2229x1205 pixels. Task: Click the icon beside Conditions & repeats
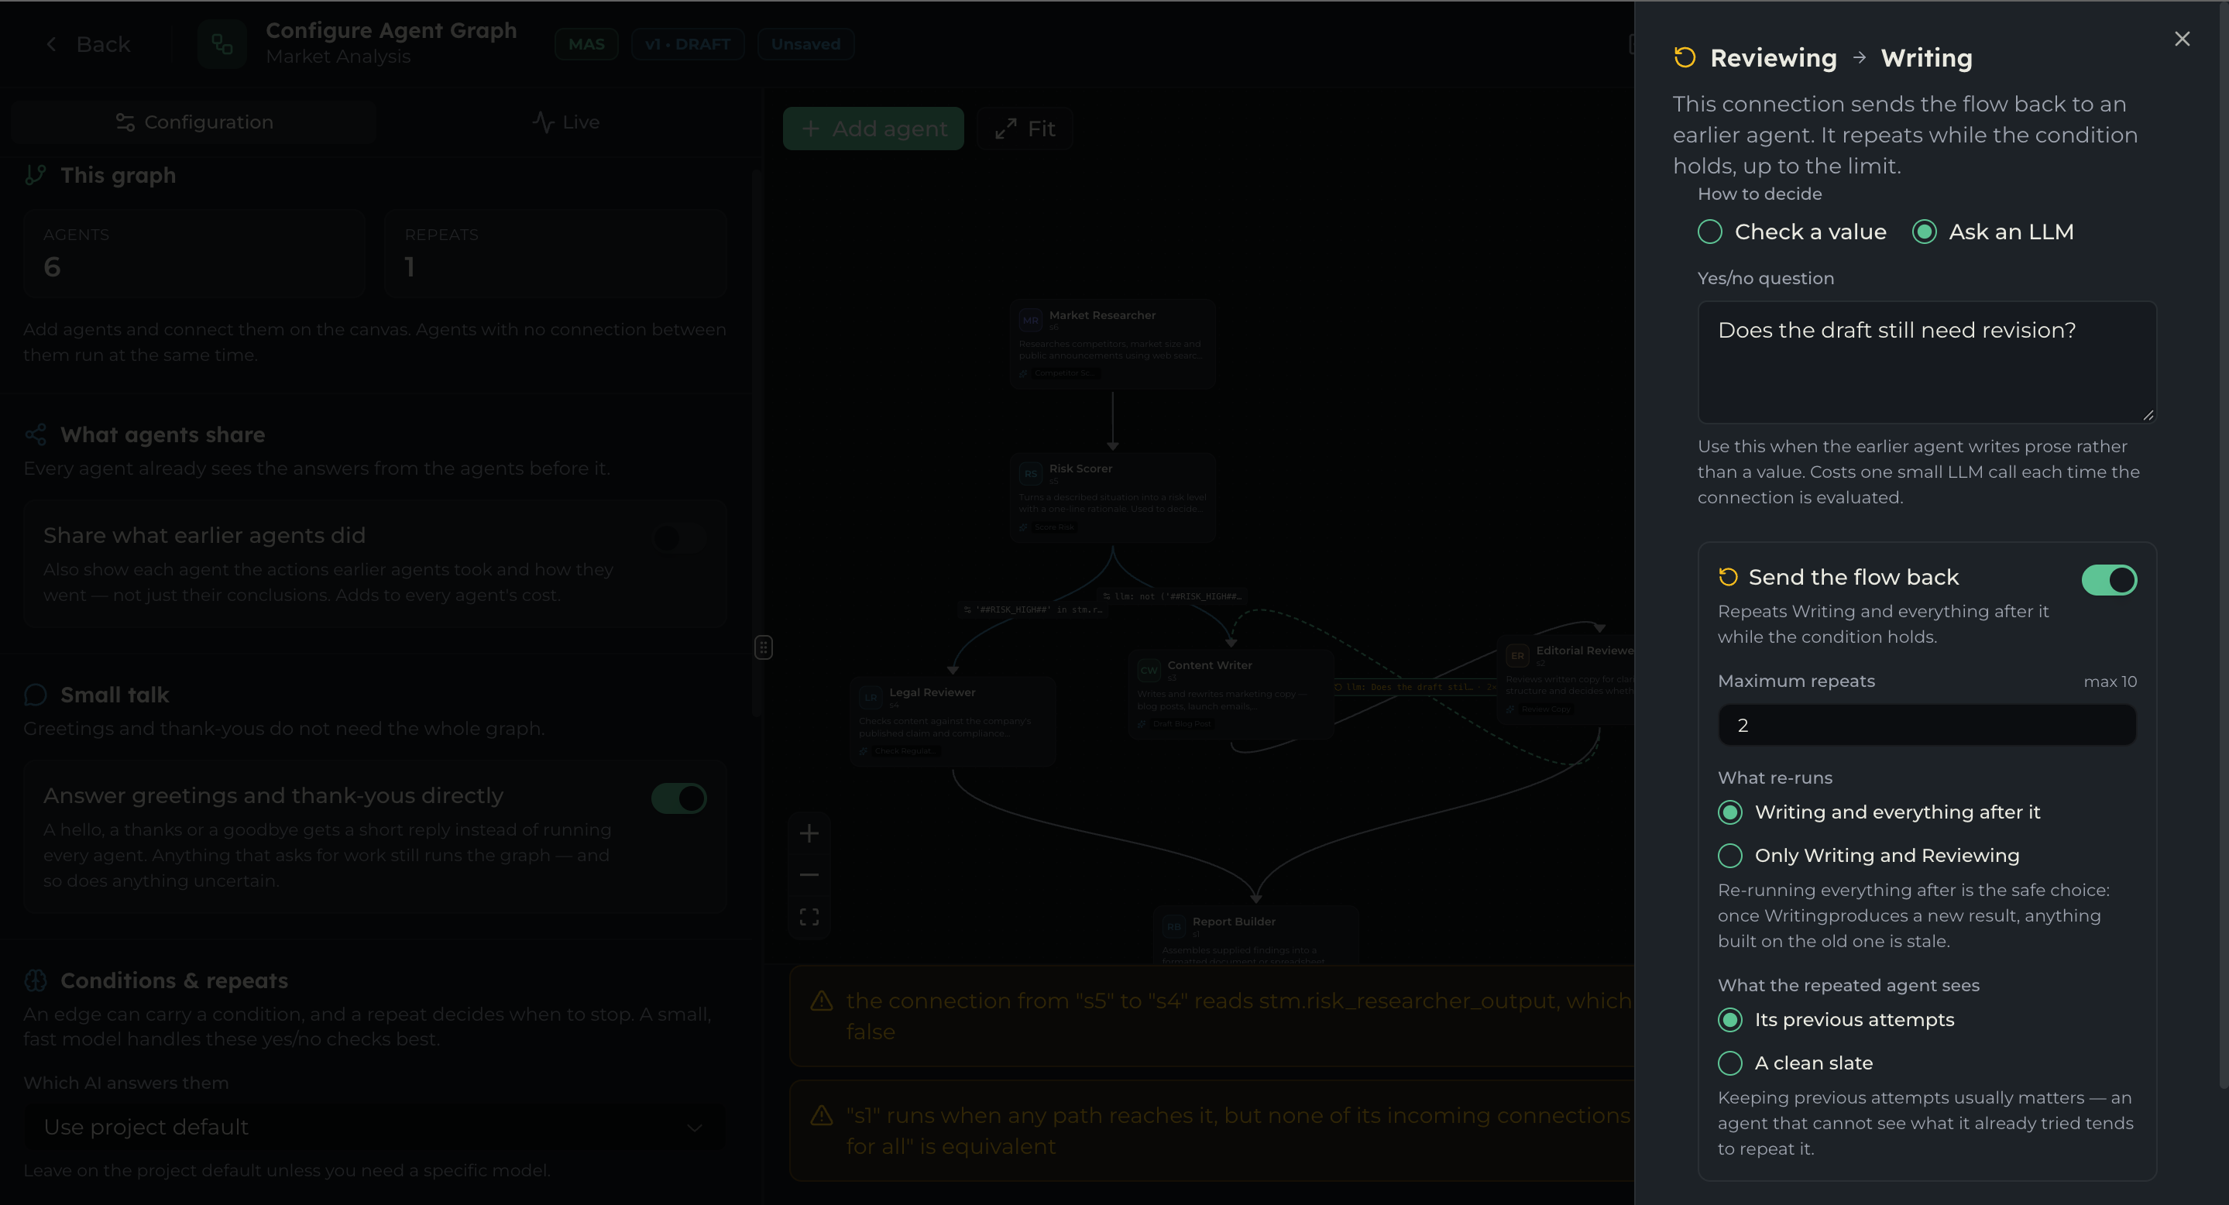click(x=36, y=980)
